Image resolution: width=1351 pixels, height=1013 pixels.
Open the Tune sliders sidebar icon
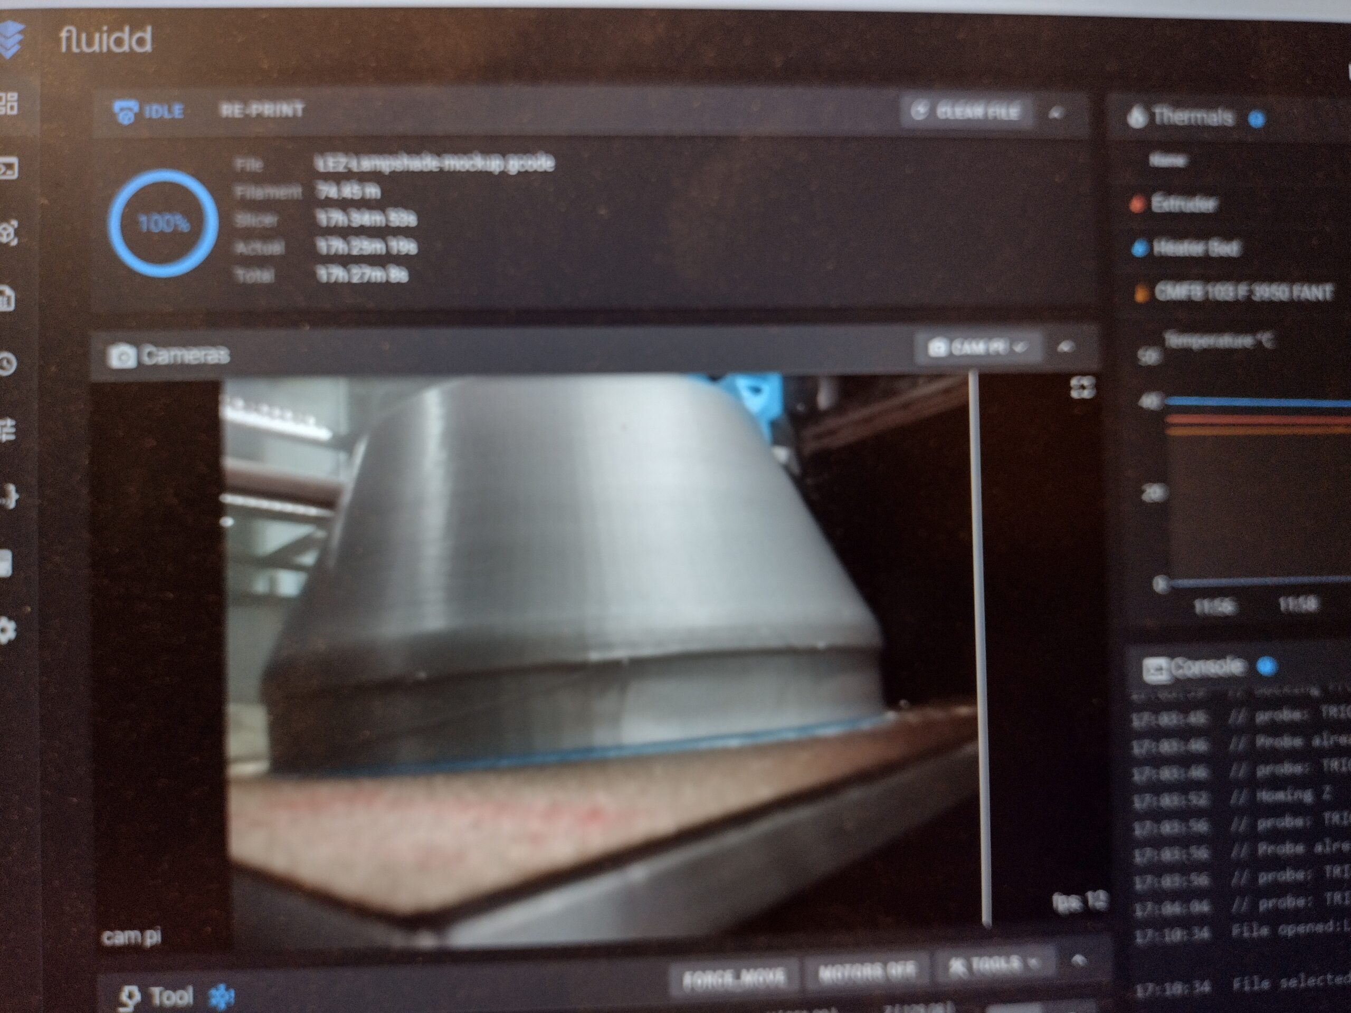point(7,430)
